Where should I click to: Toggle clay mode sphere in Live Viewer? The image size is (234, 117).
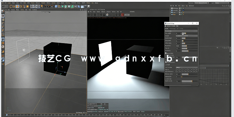click(x=107, y=15)
